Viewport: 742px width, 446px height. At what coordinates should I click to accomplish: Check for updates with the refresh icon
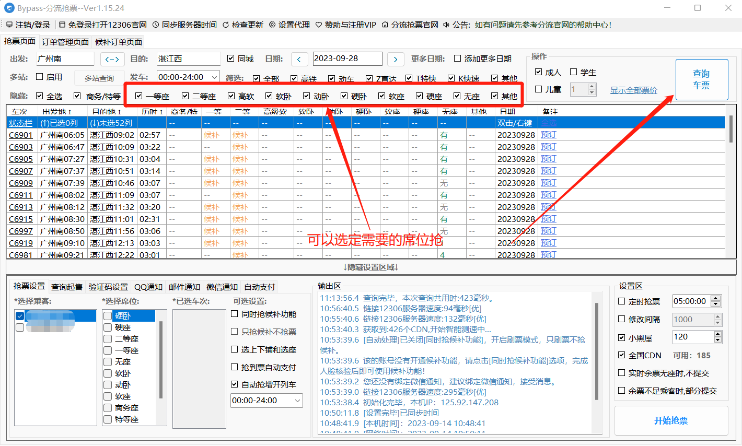click(x=226, y=25)
